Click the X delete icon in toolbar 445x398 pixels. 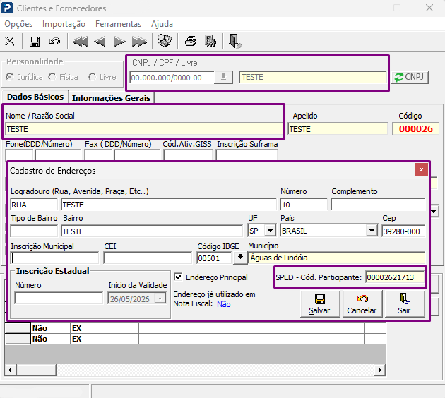pos(10,41)
